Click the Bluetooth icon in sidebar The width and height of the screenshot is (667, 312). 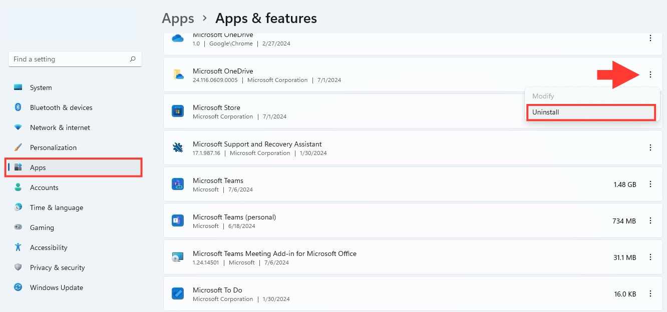click(x=18, y=107)
